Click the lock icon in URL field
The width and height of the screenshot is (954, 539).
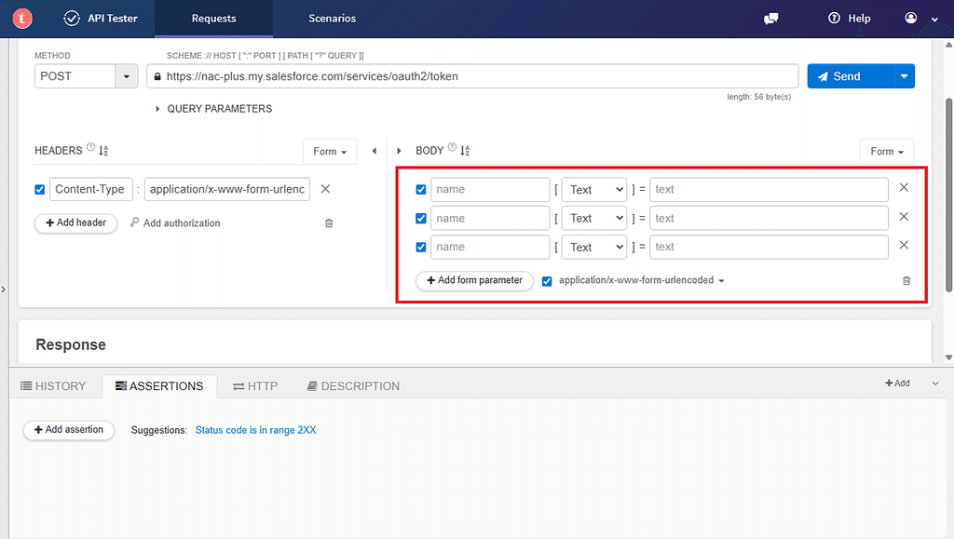157,76
